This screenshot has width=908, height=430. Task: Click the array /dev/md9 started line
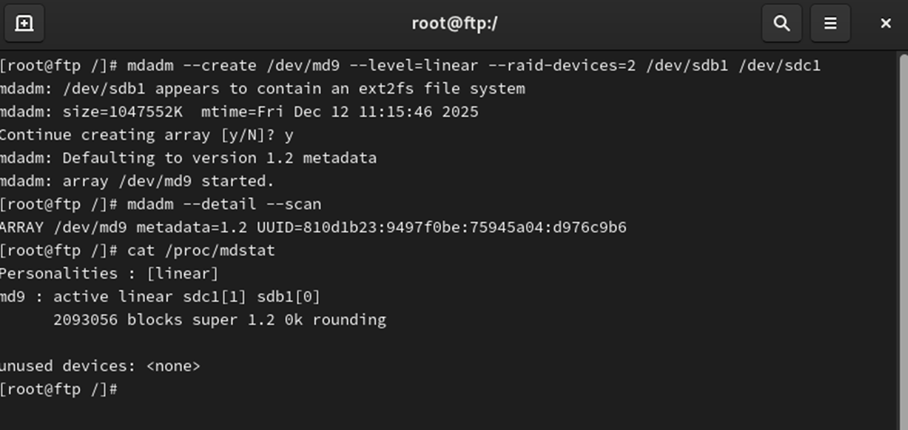pyautogui.click(x=137, y=181)
